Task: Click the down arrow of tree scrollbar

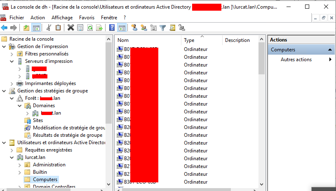Action: pyautogui.click(x=109, y=184)
